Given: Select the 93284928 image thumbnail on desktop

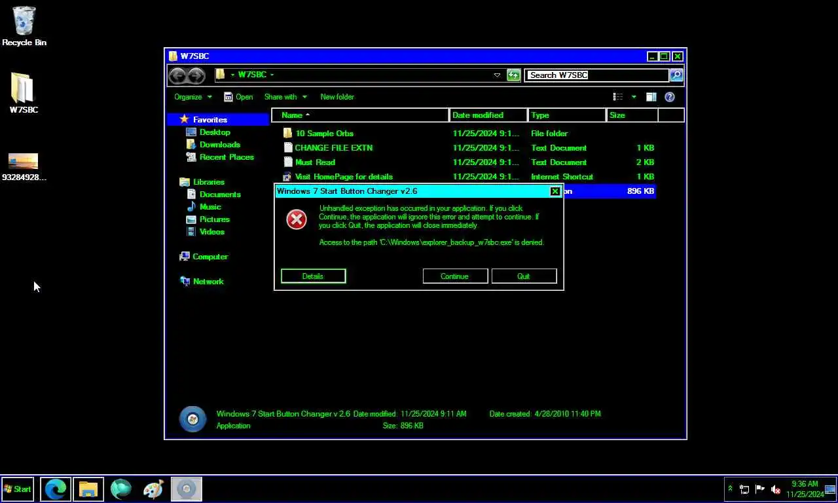Looking at the screenshot, I should coord(23,161).
